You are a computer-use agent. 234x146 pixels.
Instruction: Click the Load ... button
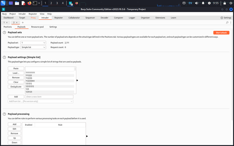pyautogui.click(x=16, y=73)
